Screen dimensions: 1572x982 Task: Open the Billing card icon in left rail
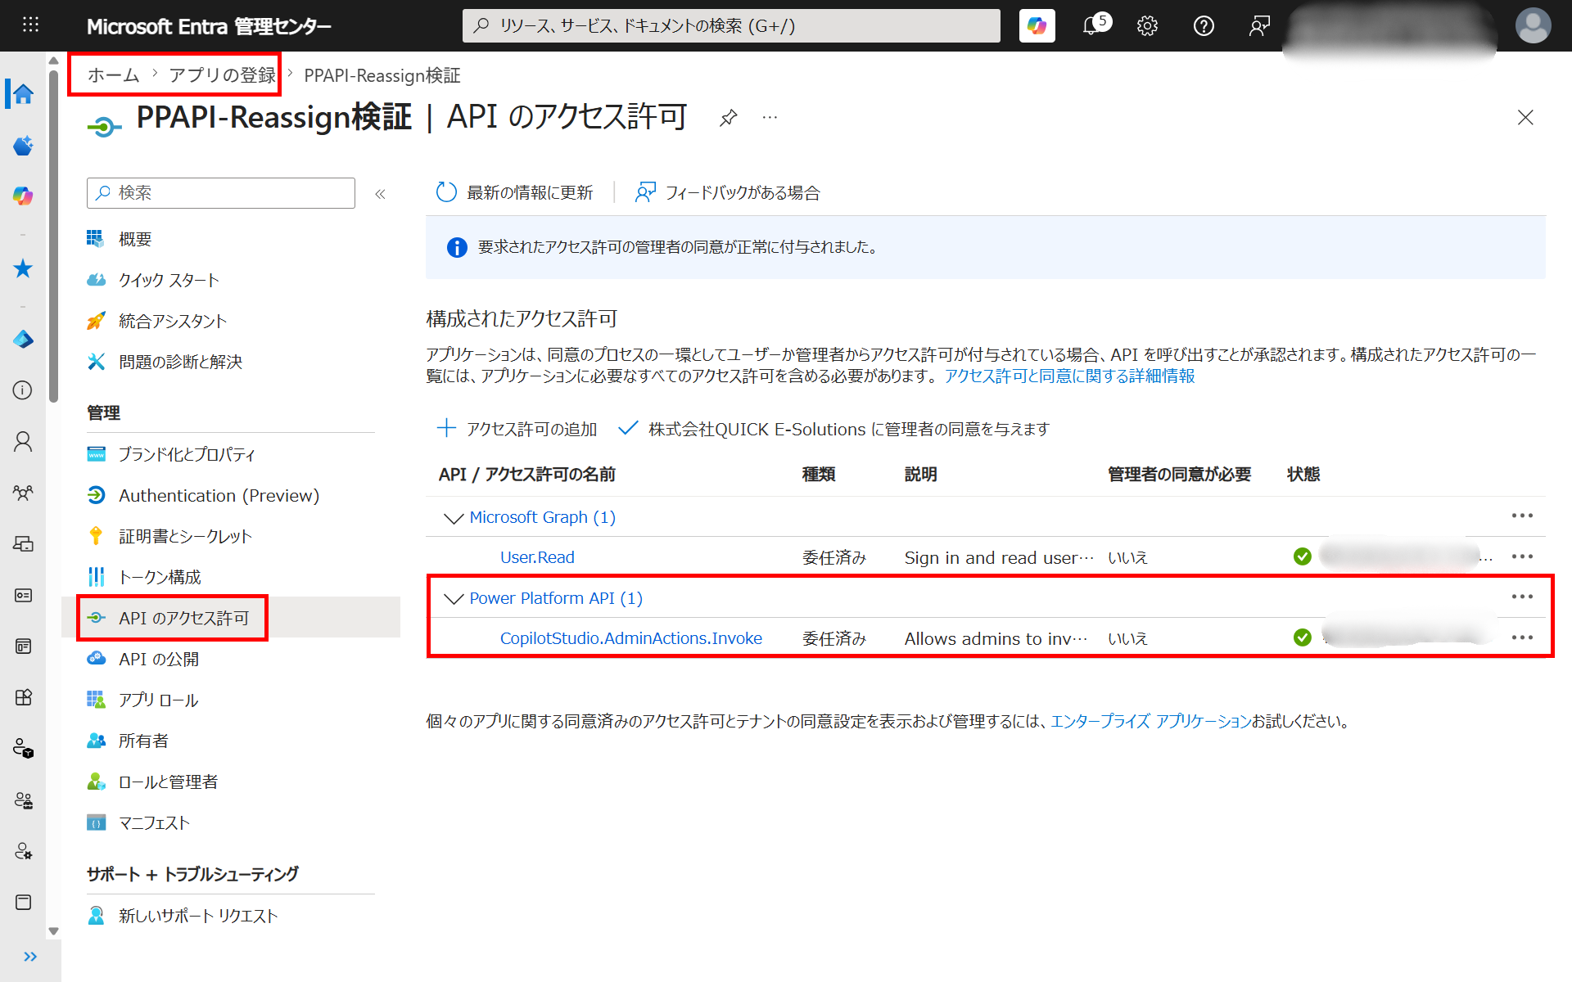coord(23,595)
